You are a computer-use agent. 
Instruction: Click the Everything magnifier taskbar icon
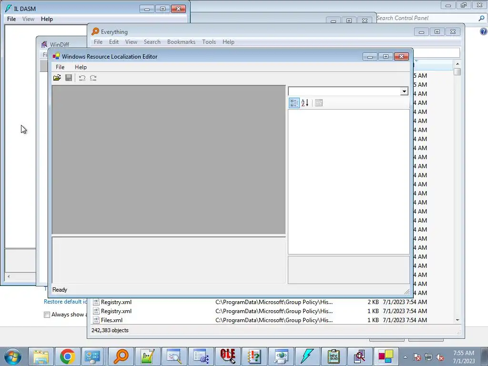[x=121, y=356]
